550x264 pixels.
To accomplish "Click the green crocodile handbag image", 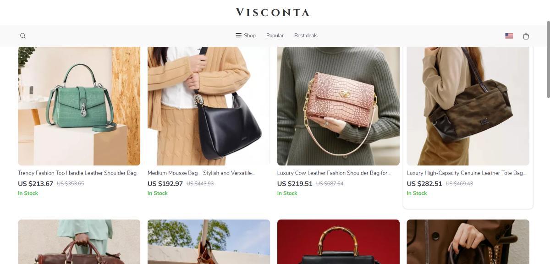I will pyautogui.click(x=79, y=106).
